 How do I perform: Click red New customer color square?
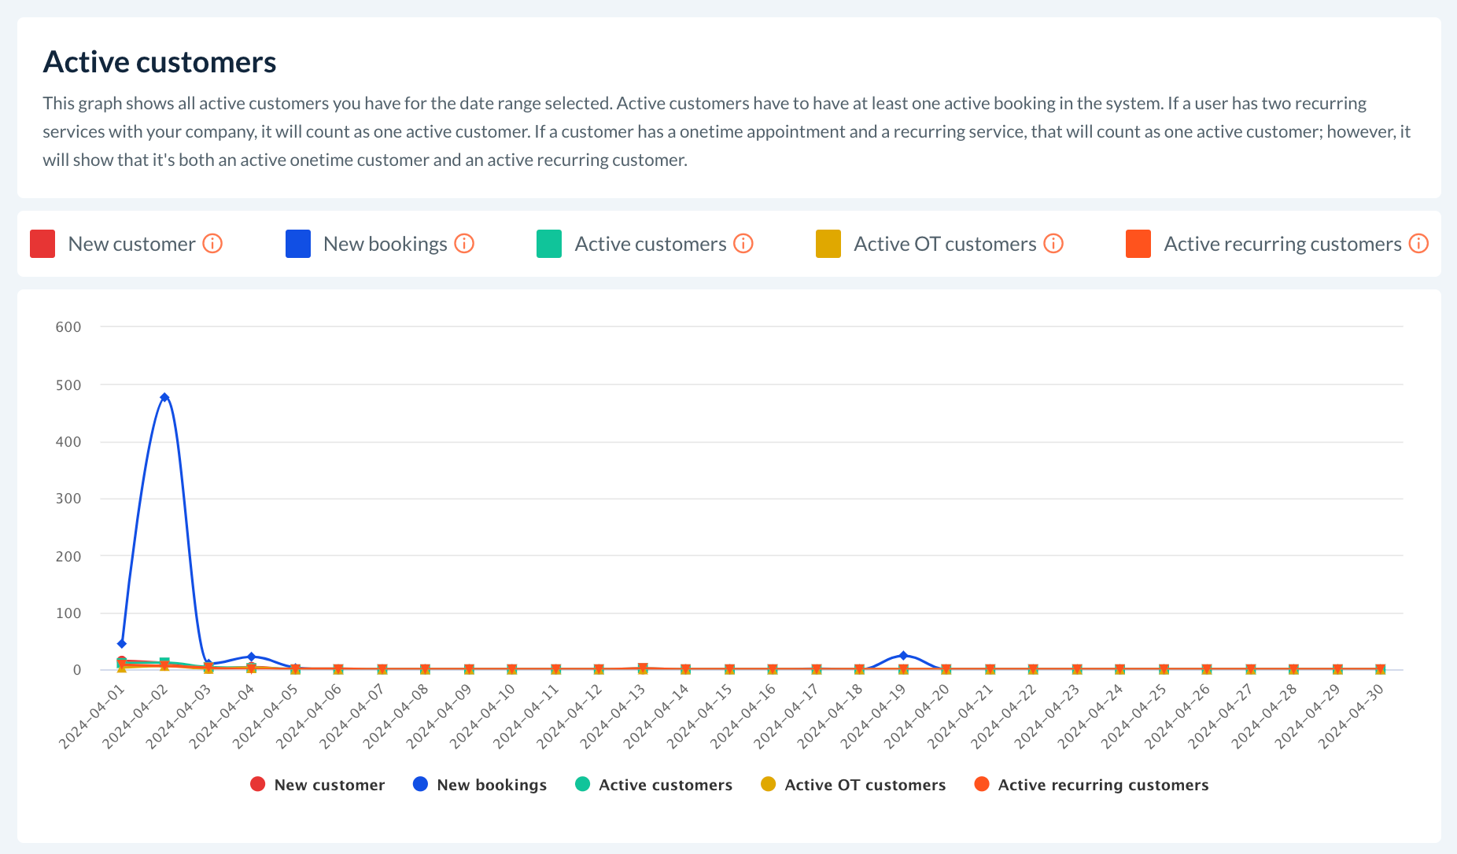42,244
